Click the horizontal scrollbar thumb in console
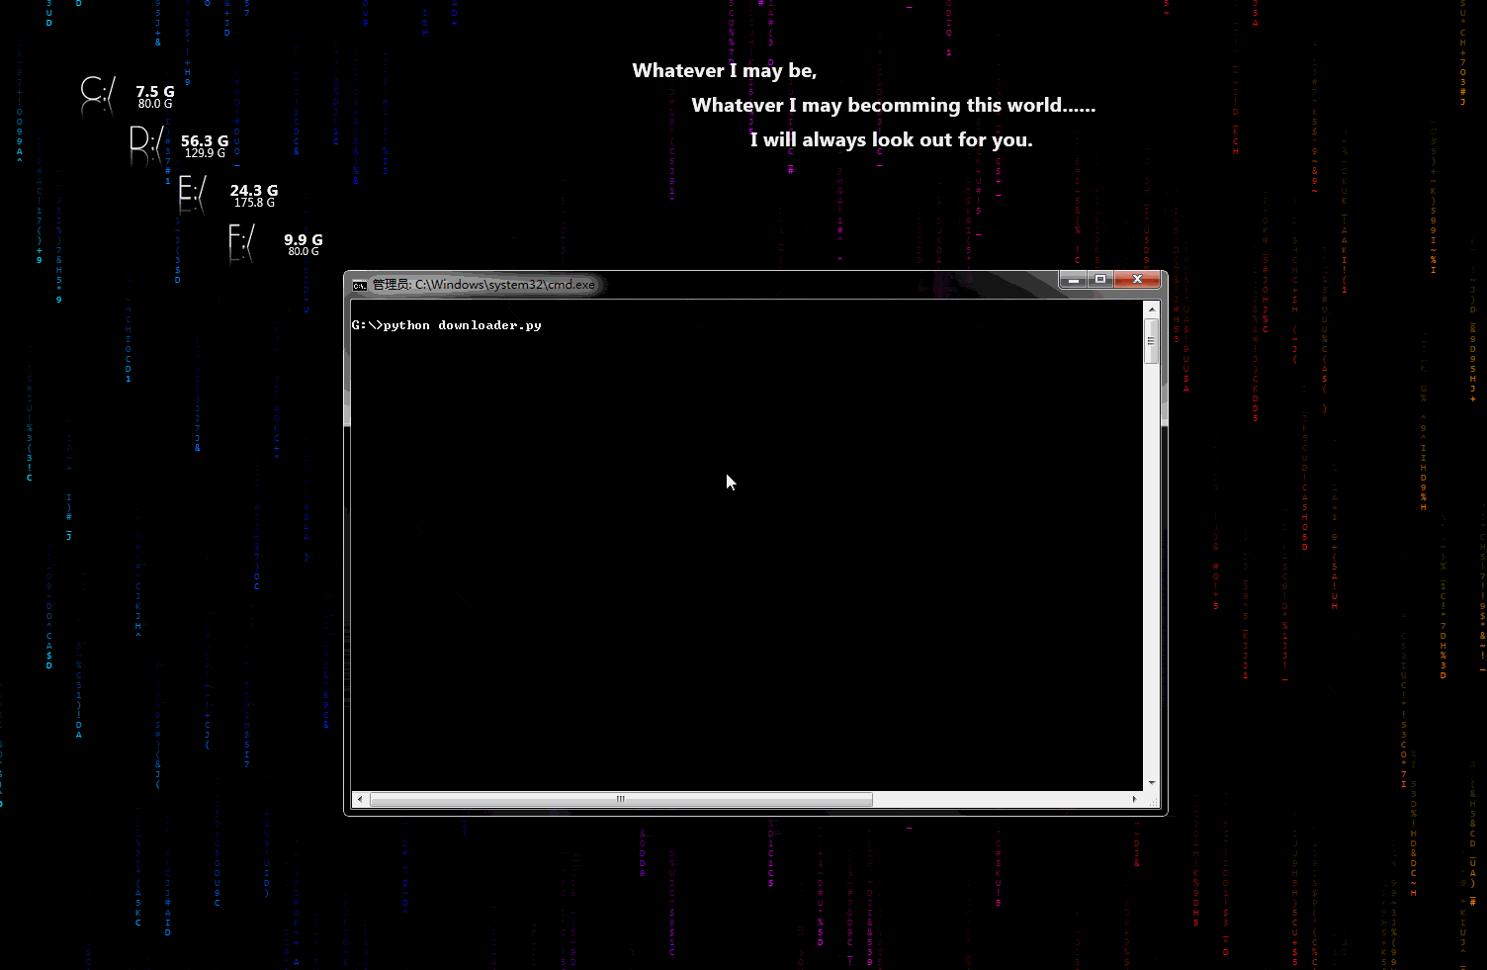1487x970 pixels. tap(621, 799)
